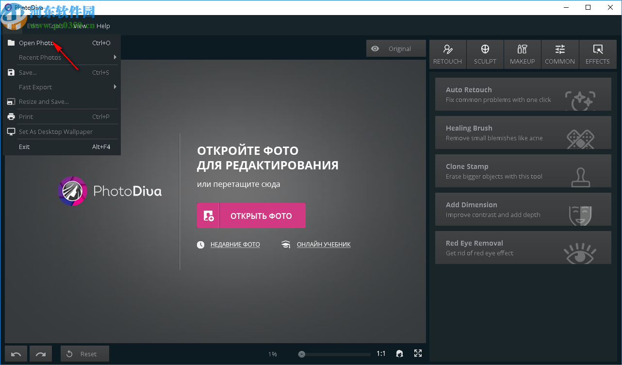Choose Open Photo from the File menu
This screenshot has height=365, width=622.
click(x=62, y=43)
